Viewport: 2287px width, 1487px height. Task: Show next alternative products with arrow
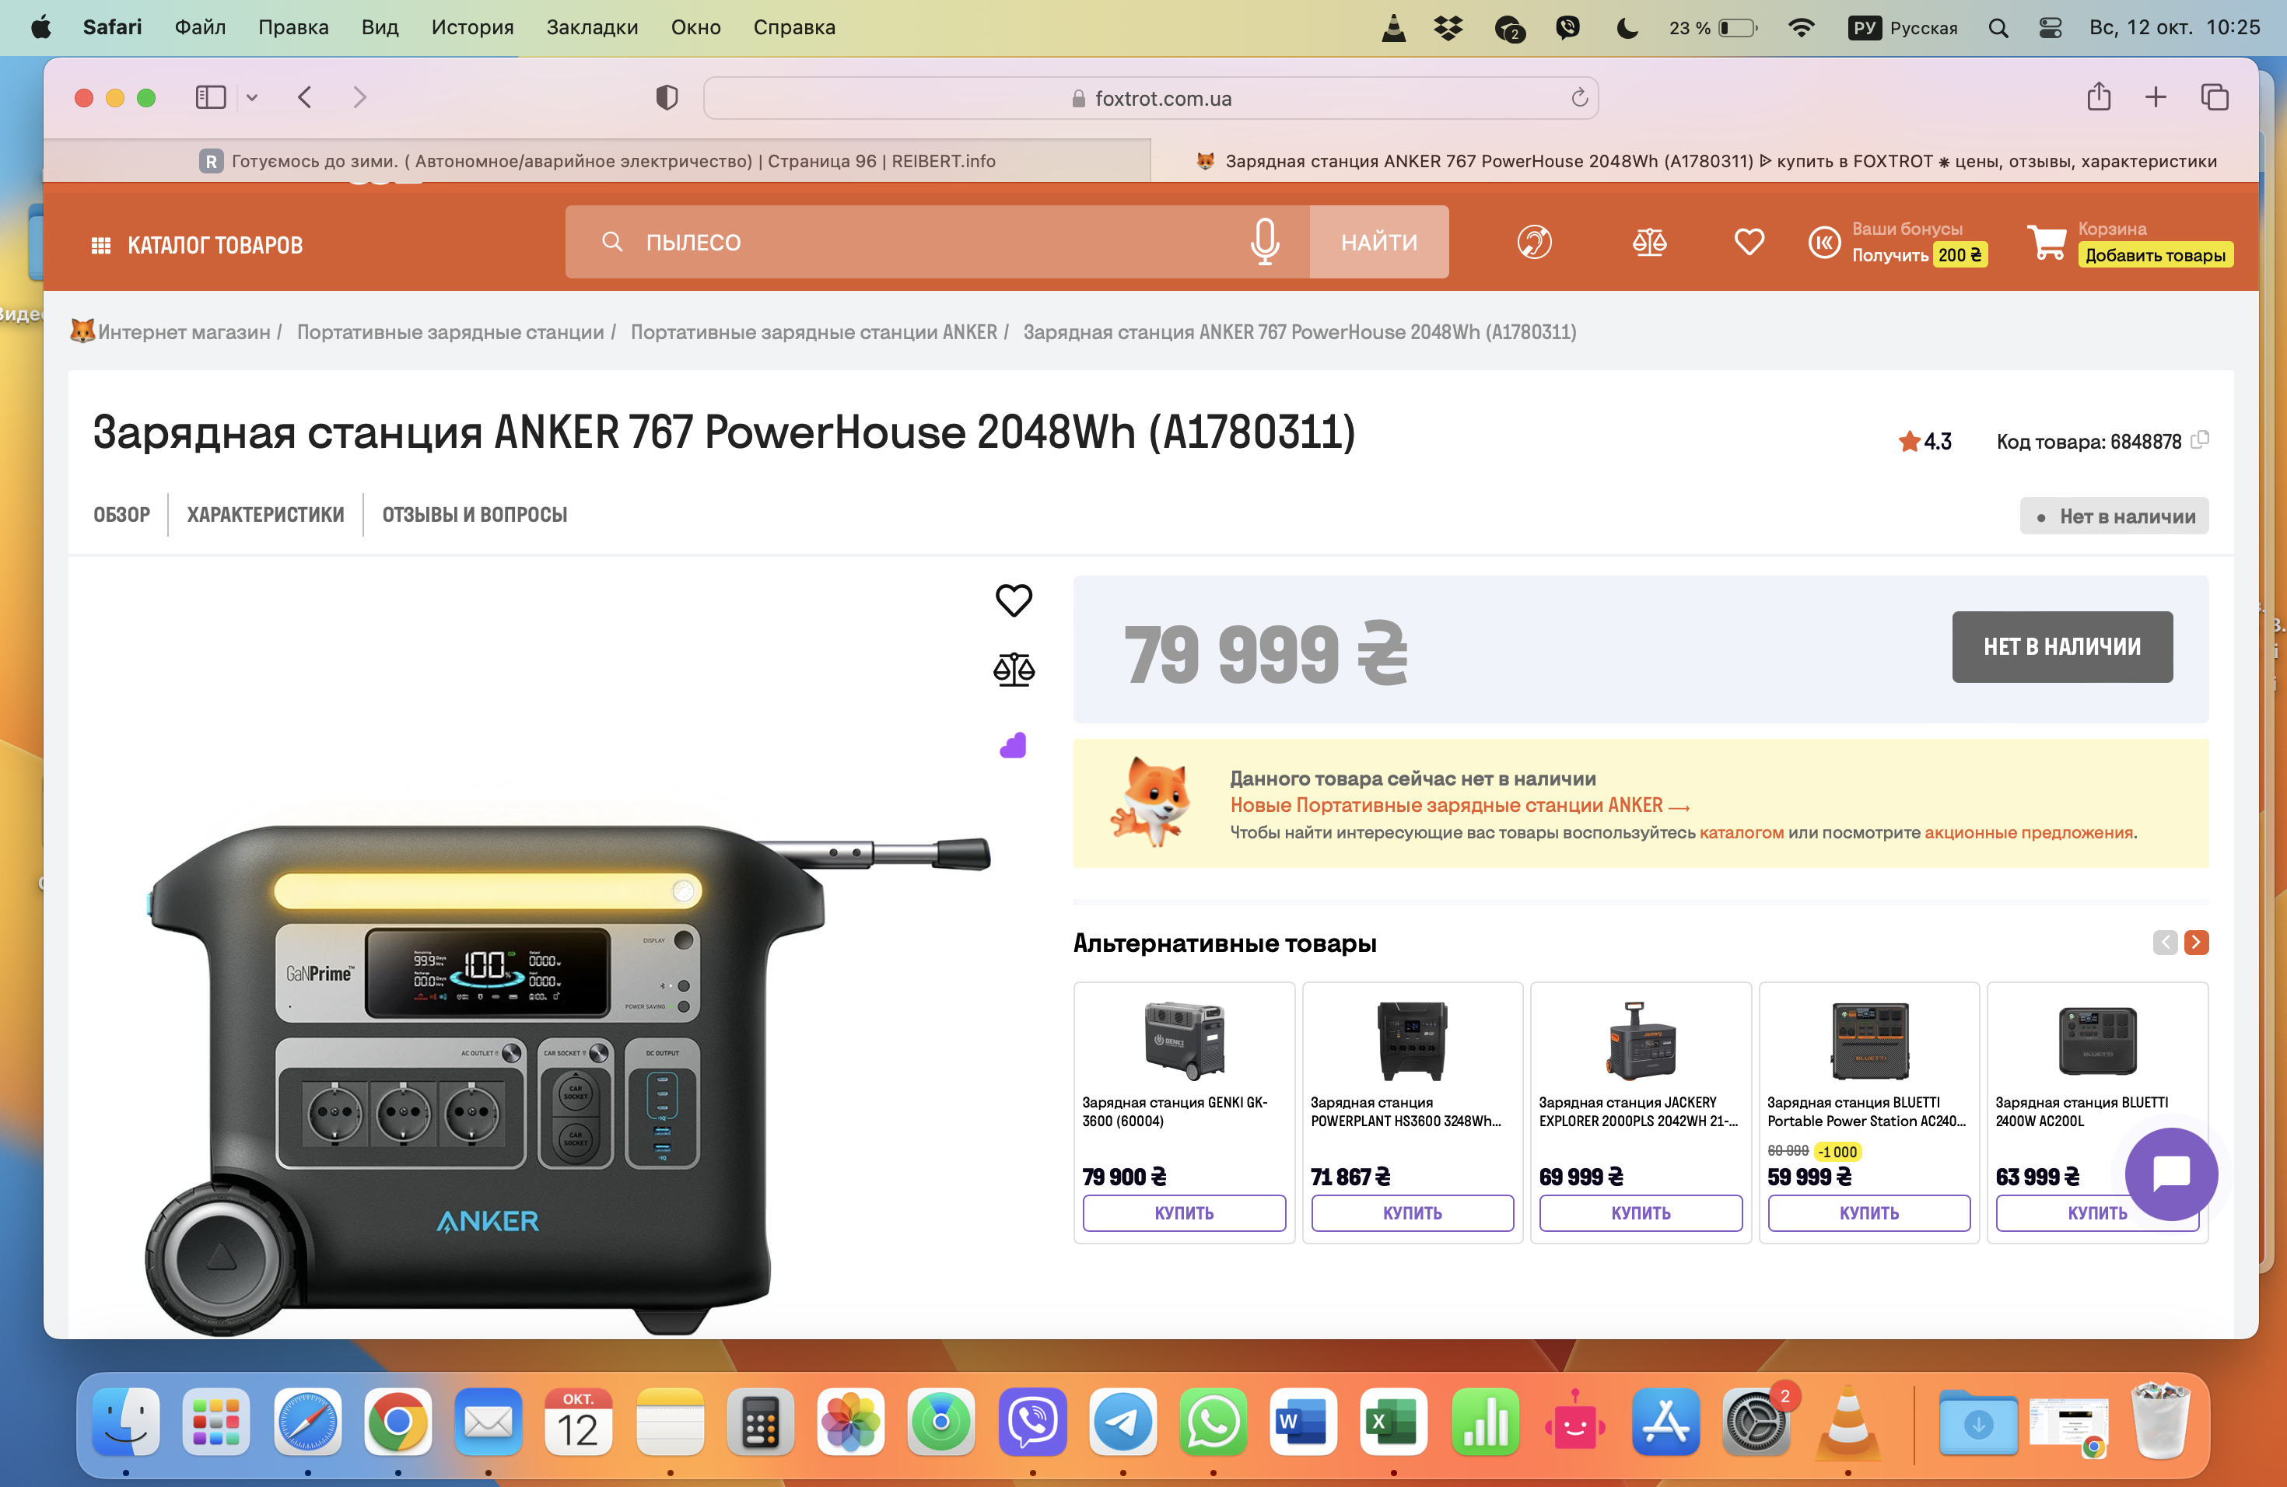pyautogui.click(x=2196, y=943)
